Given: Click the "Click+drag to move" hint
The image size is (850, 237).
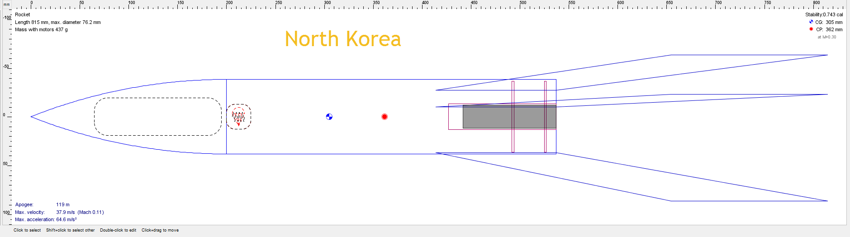Looking at the screenshot, I should [160, 230].
